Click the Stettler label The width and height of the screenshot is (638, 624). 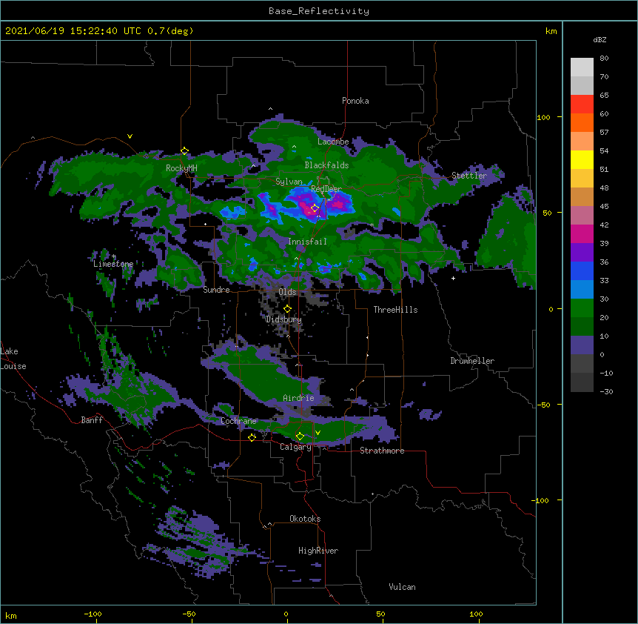pos(469,176)
